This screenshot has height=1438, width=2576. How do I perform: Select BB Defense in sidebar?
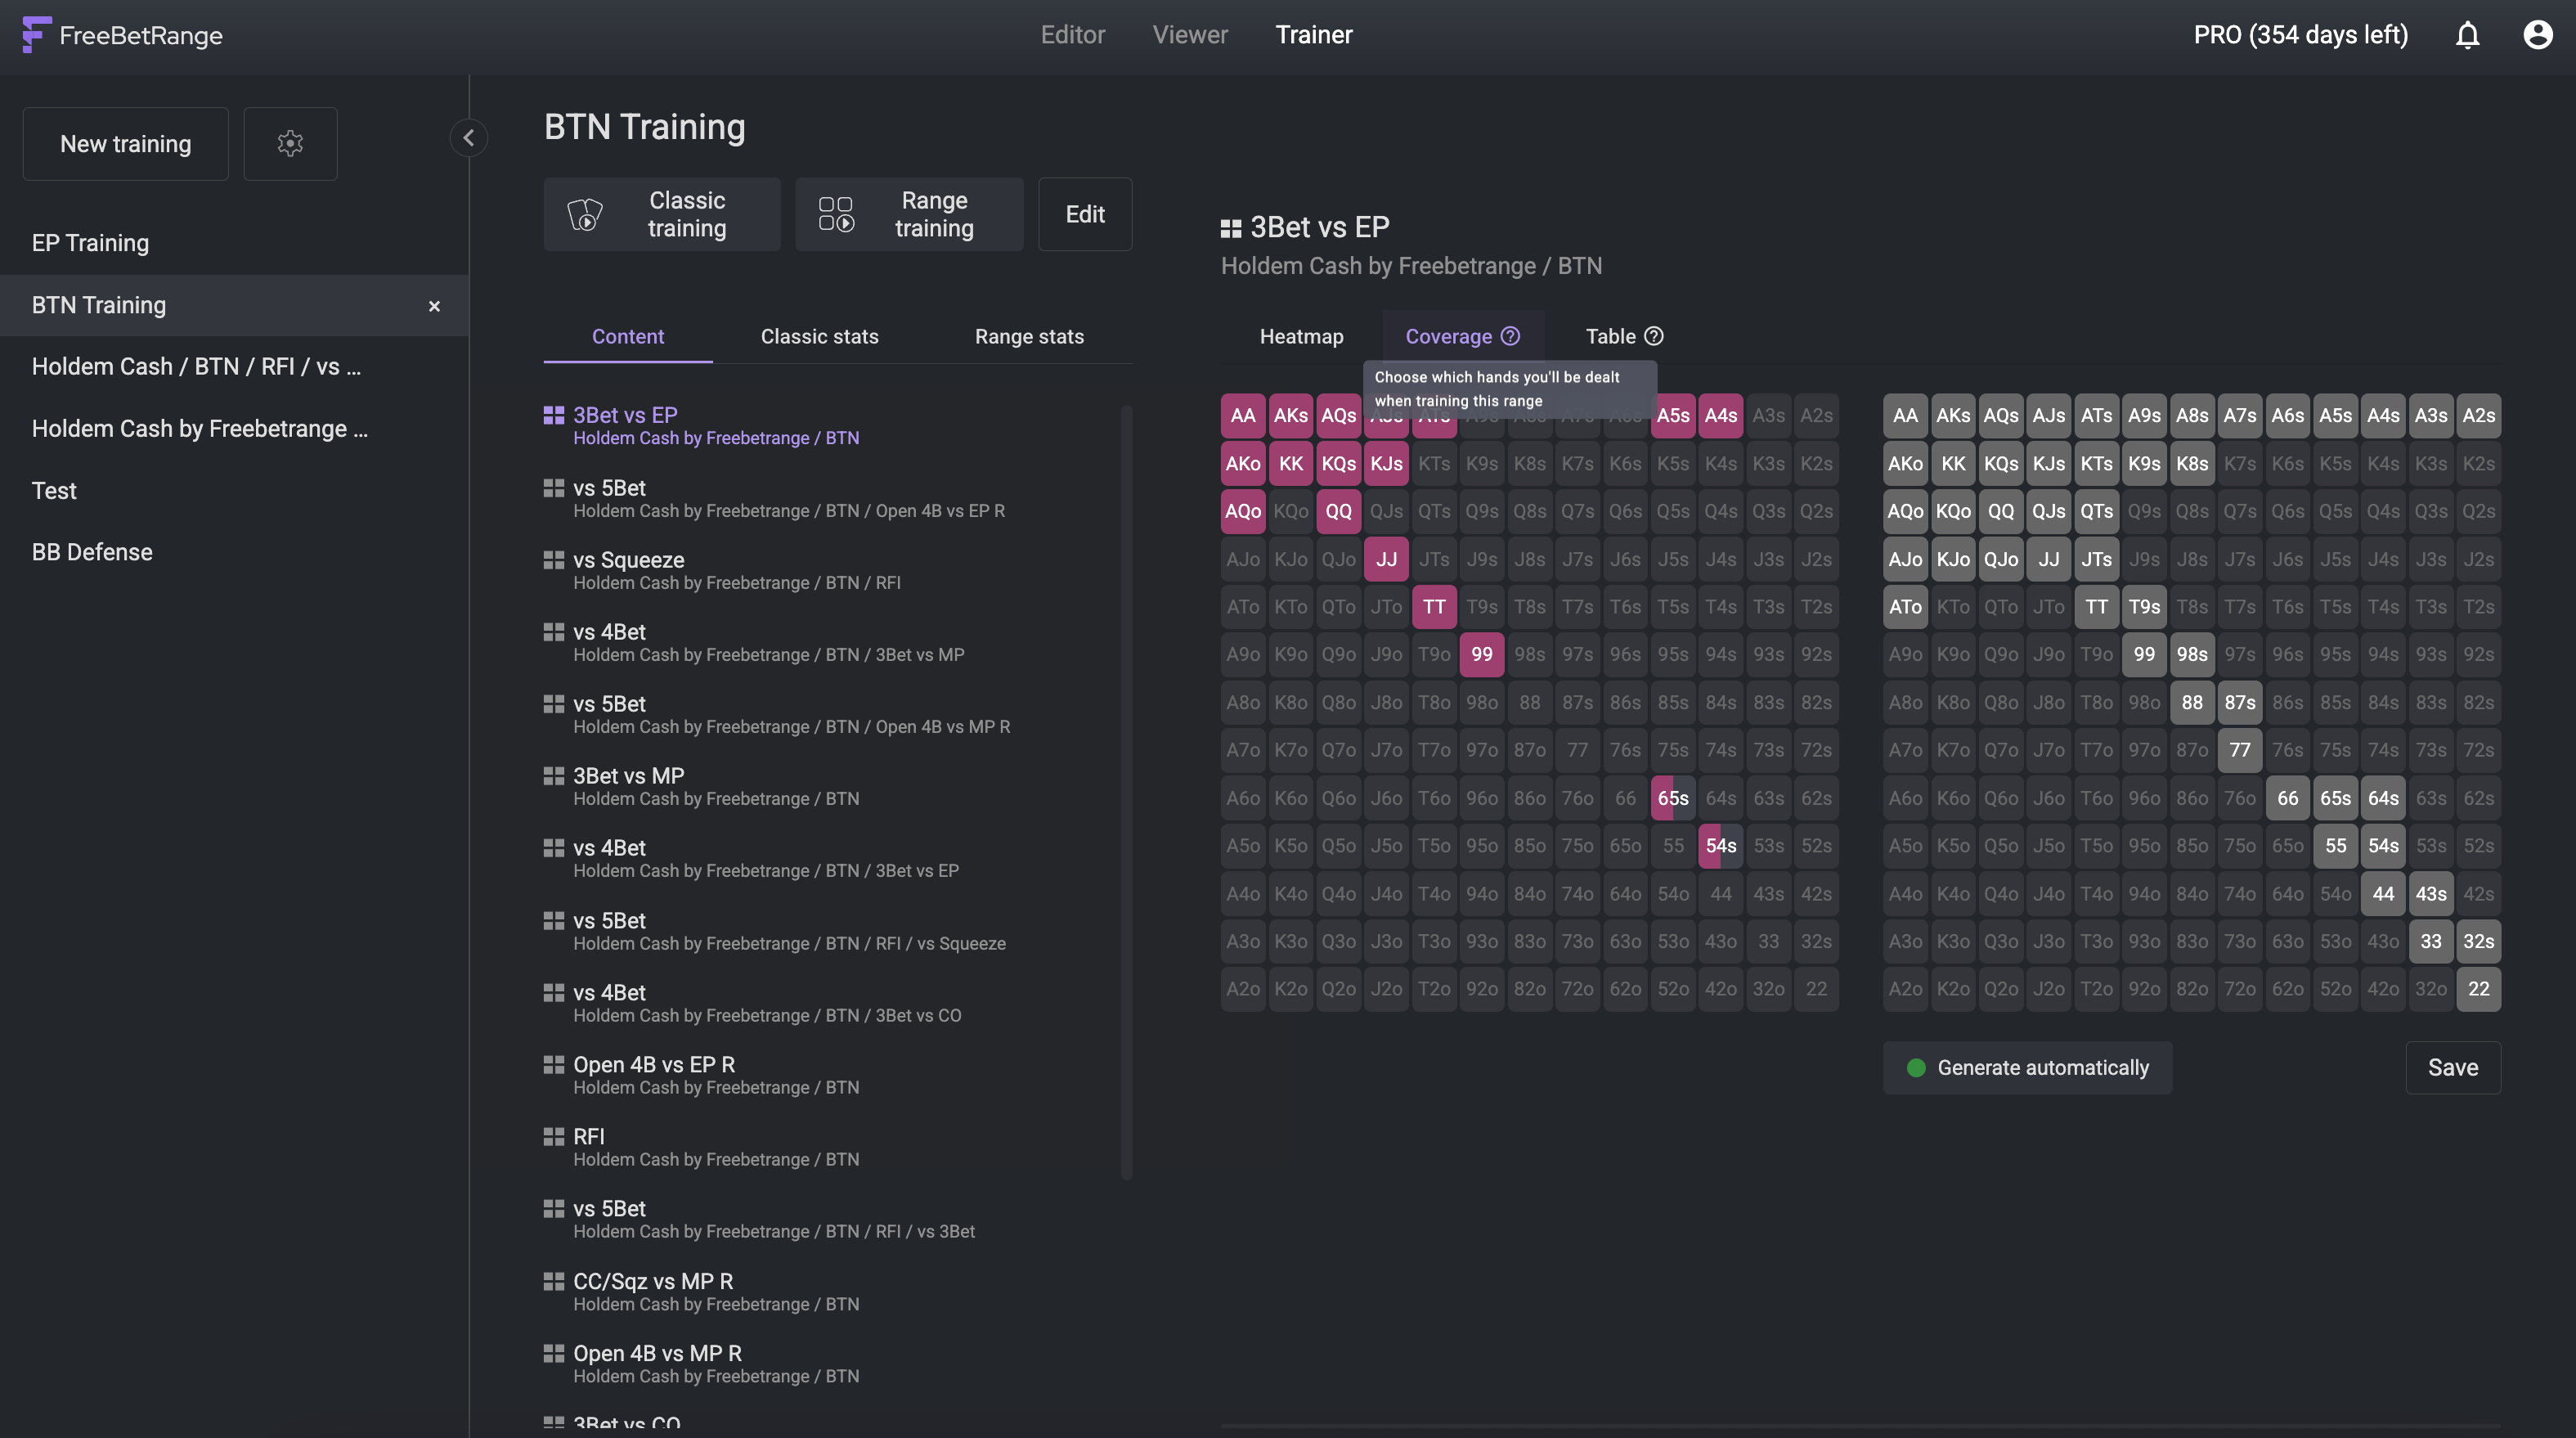(234, 552)
